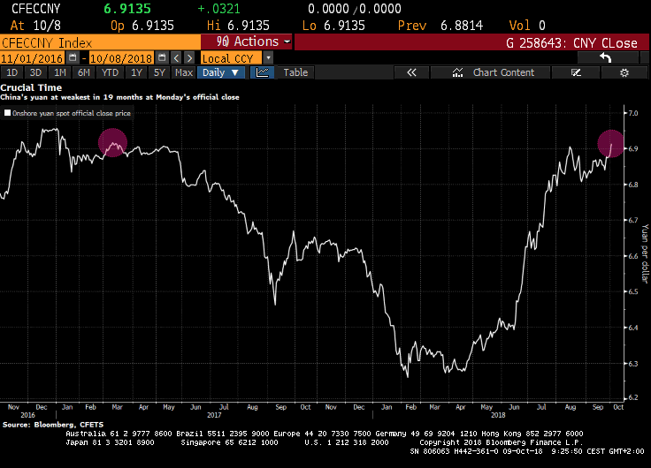Click the line chart view icon
The image size is (651, 468).
click(x=264, y=72)
